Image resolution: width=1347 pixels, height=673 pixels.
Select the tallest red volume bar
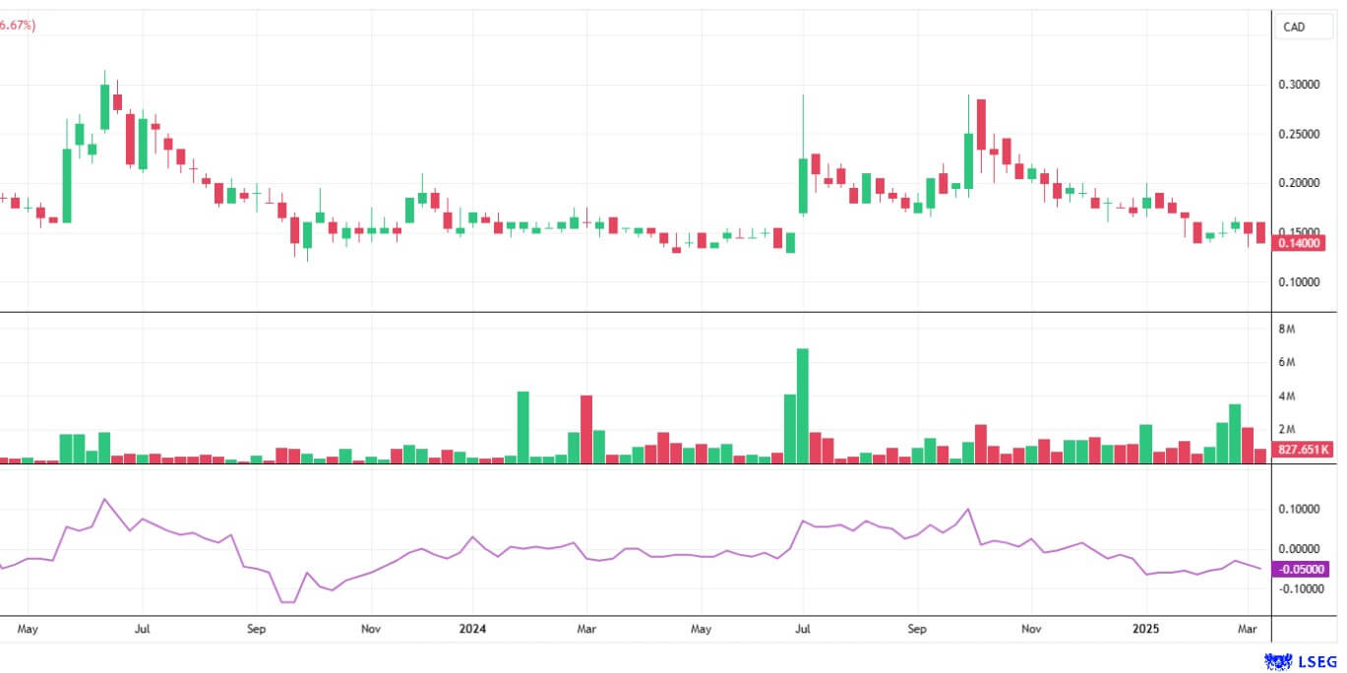pyautogui.click(x=586, y=429)
